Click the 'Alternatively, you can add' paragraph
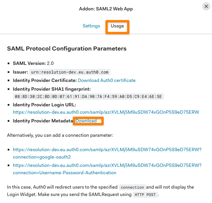This screenshot has width=212, height=203. (60, 135)
